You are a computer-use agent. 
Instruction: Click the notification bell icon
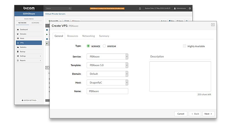coord(140,8)
